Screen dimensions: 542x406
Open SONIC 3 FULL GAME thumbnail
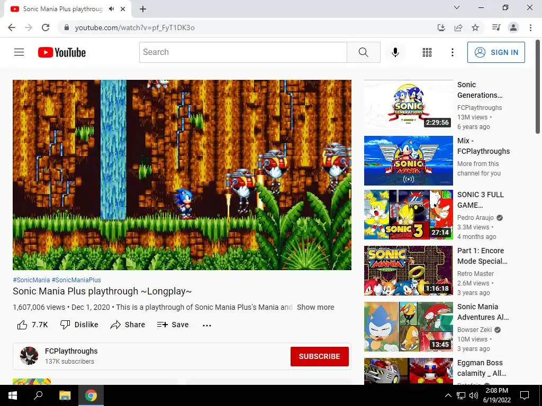408,215
